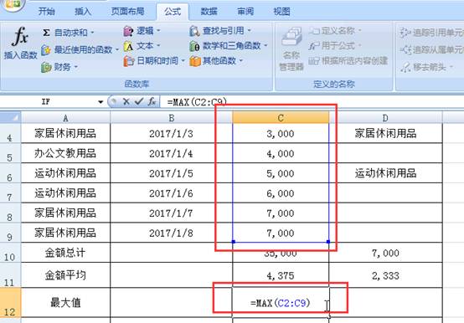The height and width of the screenshot is (323, 464).
Task: Click the date cell 2017/1/5
Action: [171, 173]
